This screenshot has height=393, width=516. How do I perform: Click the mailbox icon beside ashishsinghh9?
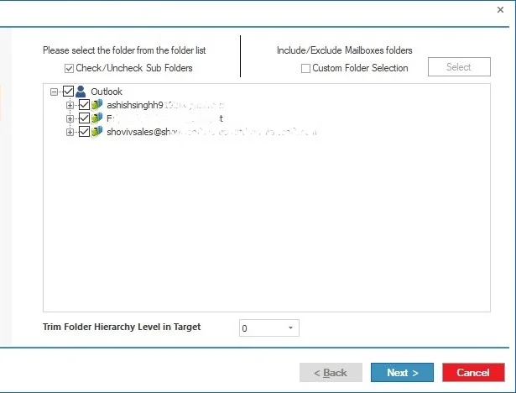96,105
